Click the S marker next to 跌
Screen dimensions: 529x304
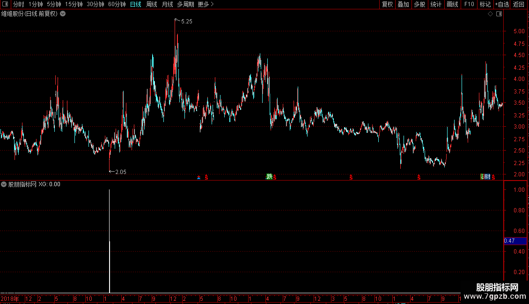pyautogui.click(x=275, y=177)
